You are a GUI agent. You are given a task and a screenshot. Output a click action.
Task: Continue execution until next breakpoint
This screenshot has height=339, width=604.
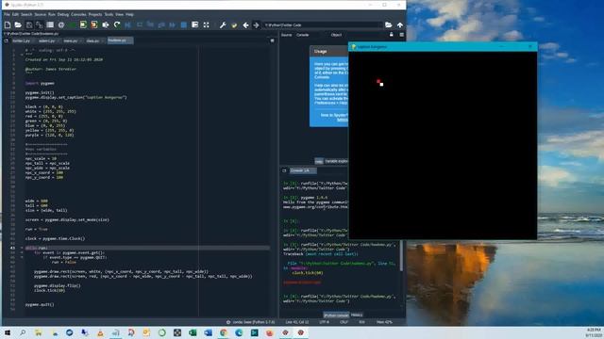click(x=172, y=25)
